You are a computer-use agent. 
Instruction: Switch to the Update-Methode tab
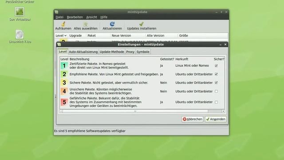click(112, 52)
